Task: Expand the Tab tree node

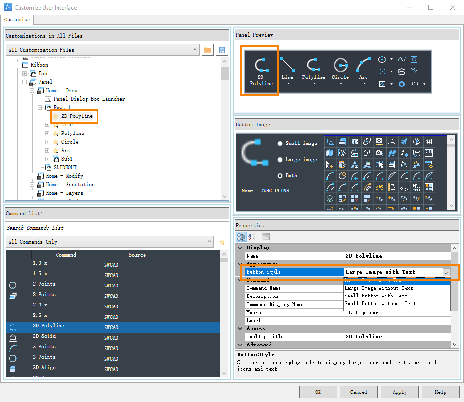Action: tap(25, 73)
